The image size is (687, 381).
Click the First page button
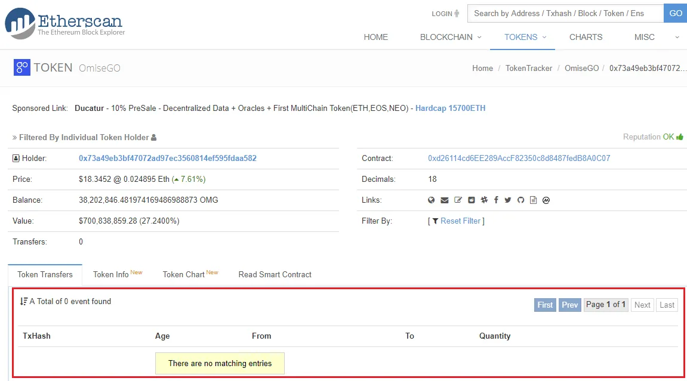(x=545, y=305)
